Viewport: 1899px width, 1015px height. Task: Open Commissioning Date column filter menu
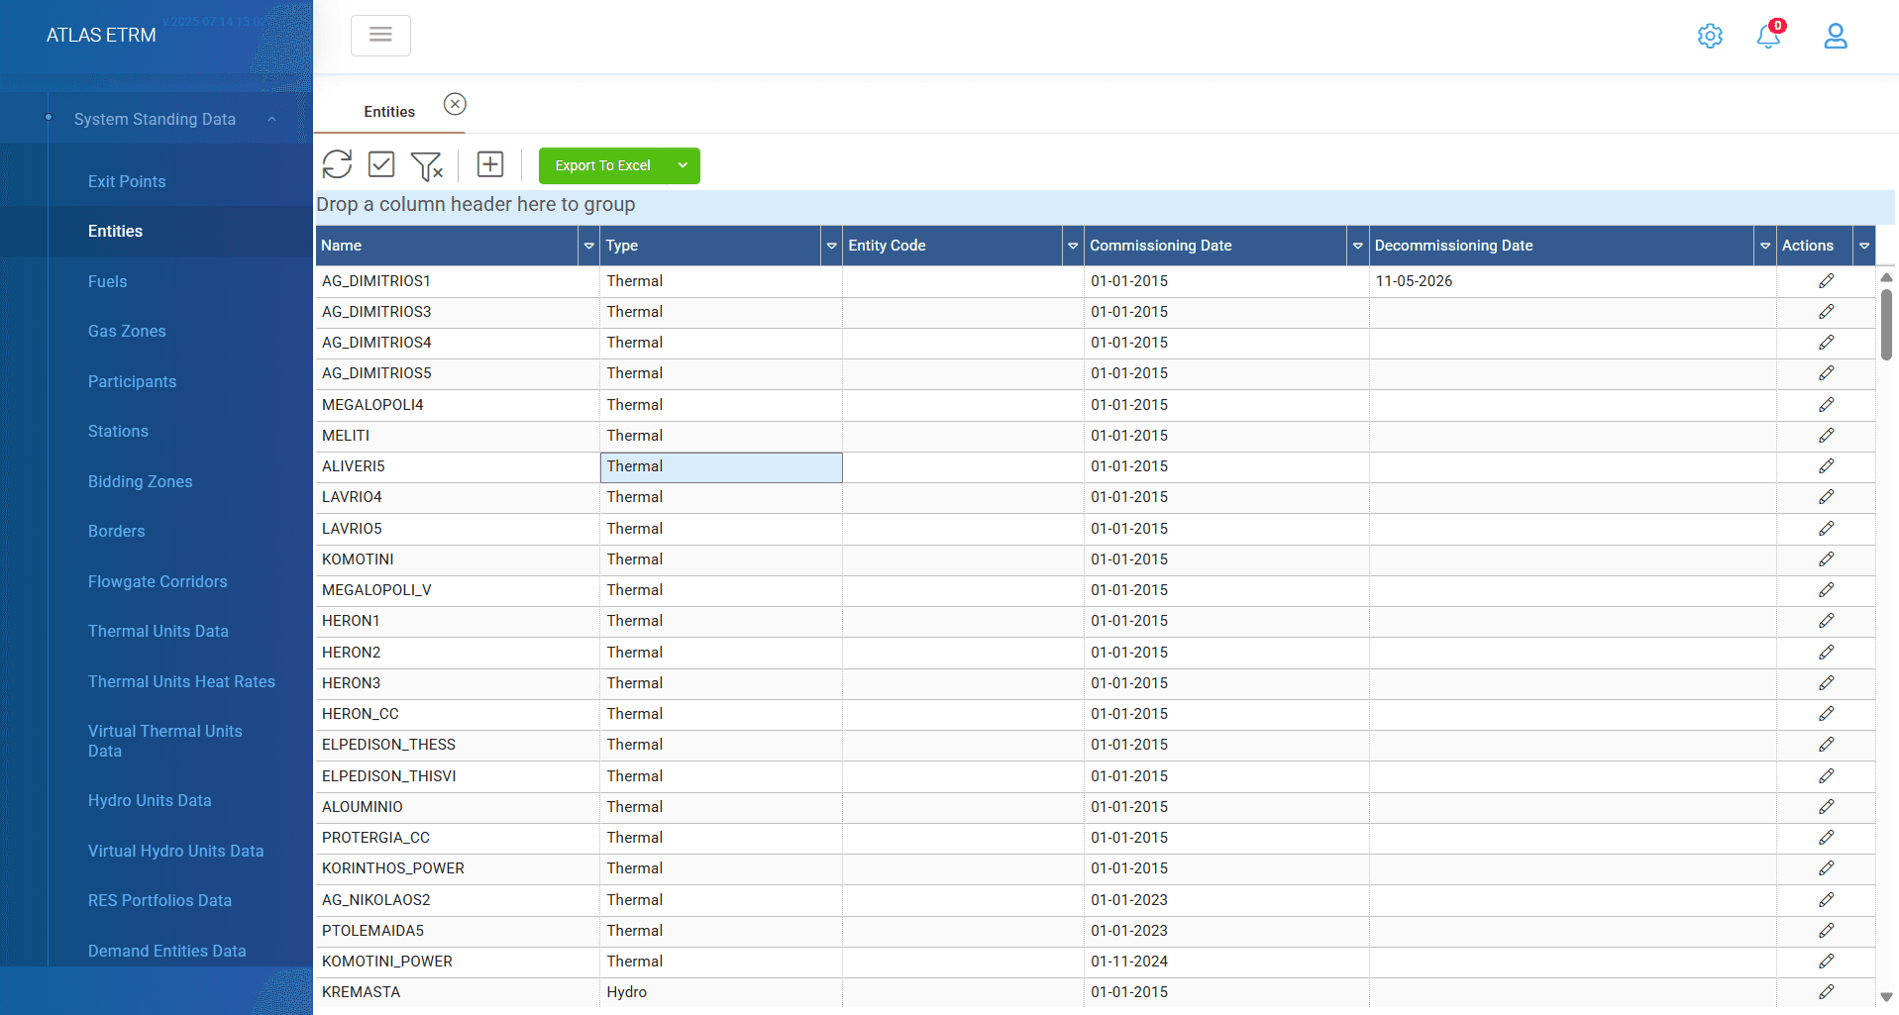[1357, 246]
